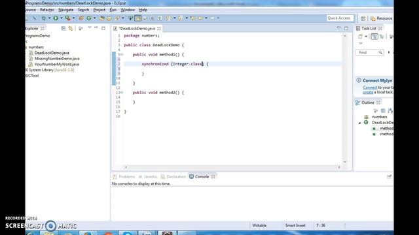Click the Quick Access field

[340, 18]
